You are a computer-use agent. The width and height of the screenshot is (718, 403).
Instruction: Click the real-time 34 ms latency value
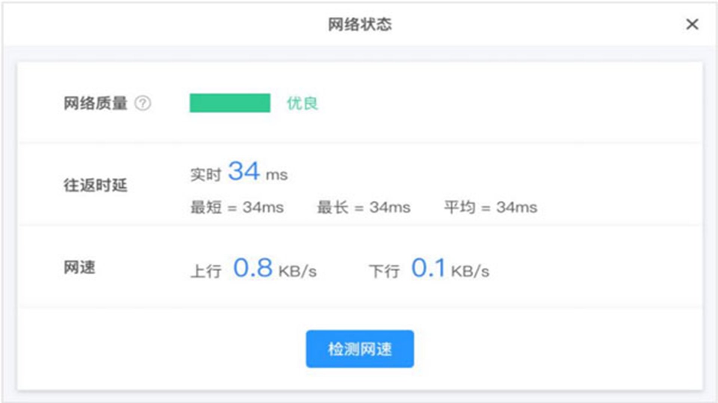point(244,172)
